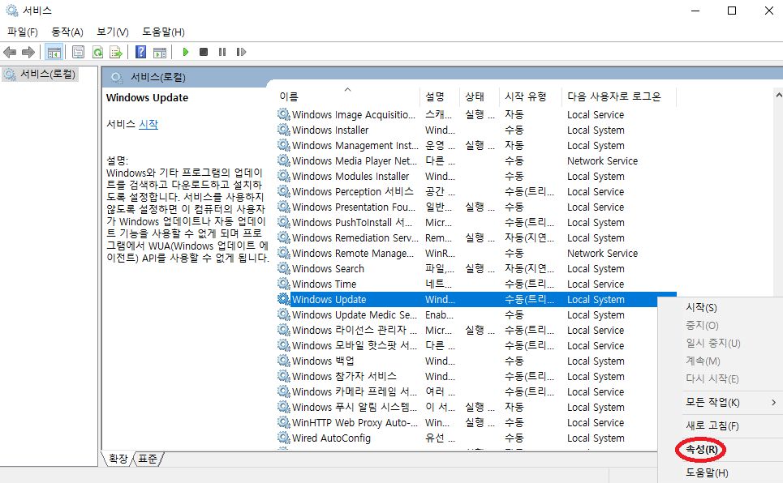
Task: Sort by the 시작 유형 column header
Action: tap(531, 96)
